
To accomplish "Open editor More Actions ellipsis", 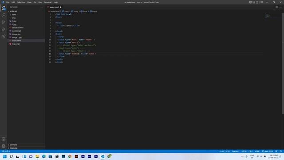I will click(280, 7).
